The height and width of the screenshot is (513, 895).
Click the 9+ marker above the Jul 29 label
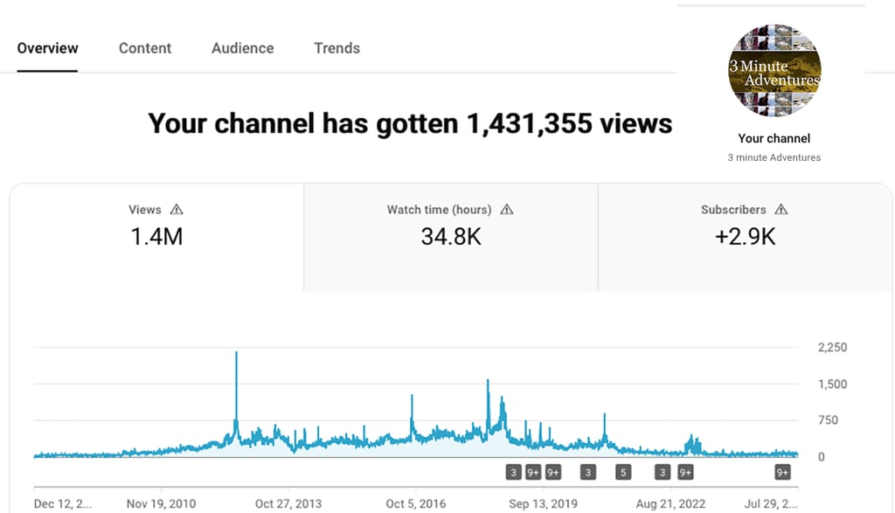782,473
